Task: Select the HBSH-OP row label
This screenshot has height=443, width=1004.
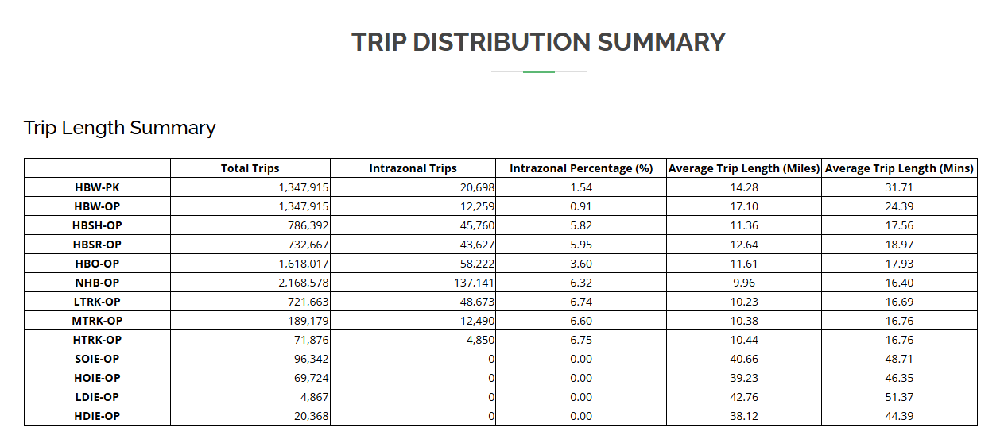Action: 97,225
